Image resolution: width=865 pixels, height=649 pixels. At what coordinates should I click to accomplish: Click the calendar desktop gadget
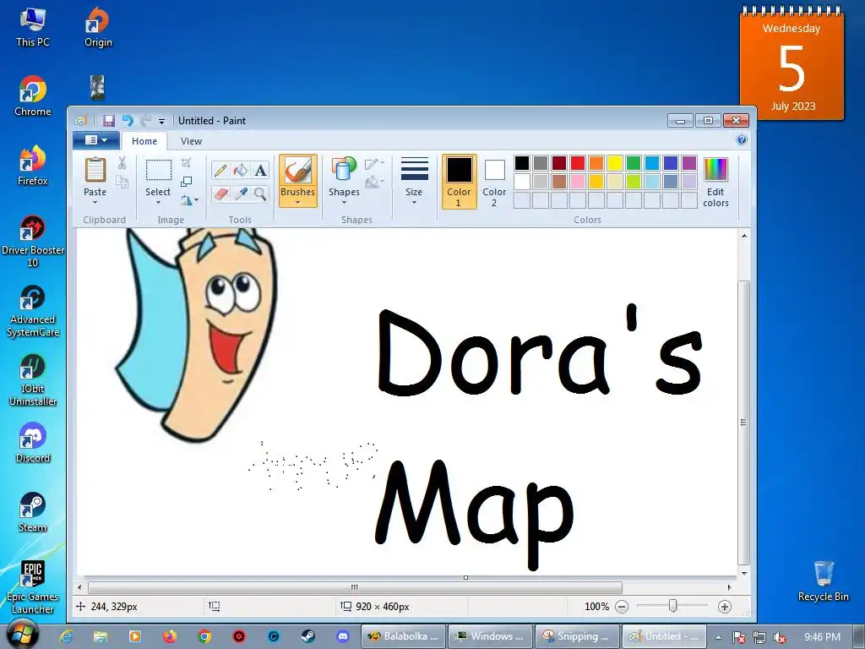click(x=792, y=63)
